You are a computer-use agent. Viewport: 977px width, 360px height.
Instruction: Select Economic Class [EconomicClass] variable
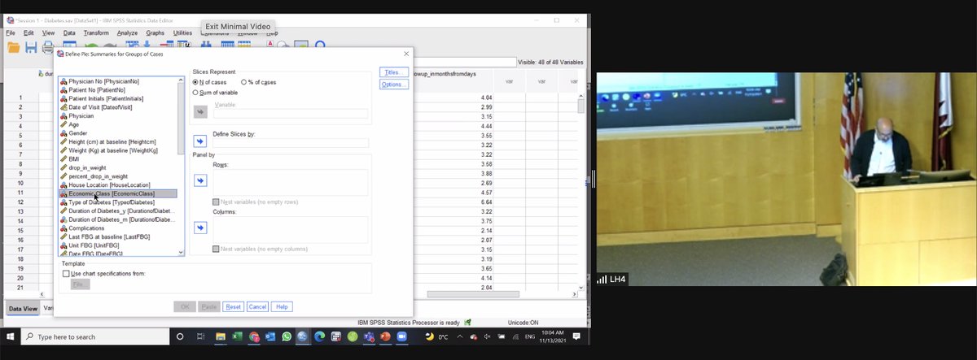pos(117,193)
